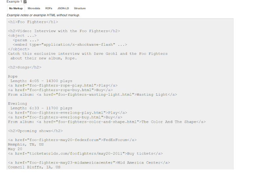Click the h2 Upcoming shows line

35,131
